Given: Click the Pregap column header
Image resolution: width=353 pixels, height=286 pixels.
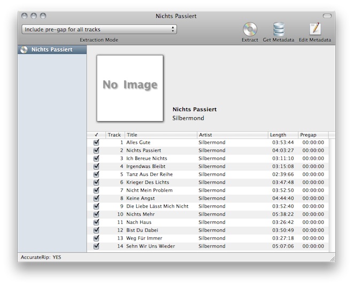Looking at the screenshot, I should tap(312, 135).
